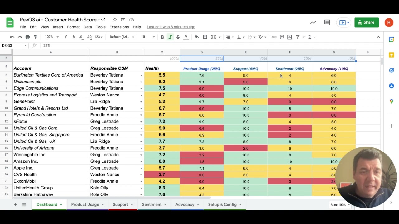399x224 pixels.
Task: Format as currency pound sign
Action: pyautogui.click(x=66, y=37)
